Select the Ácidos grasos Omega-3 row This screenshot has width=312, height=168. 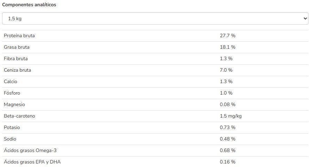coord(155,151)
